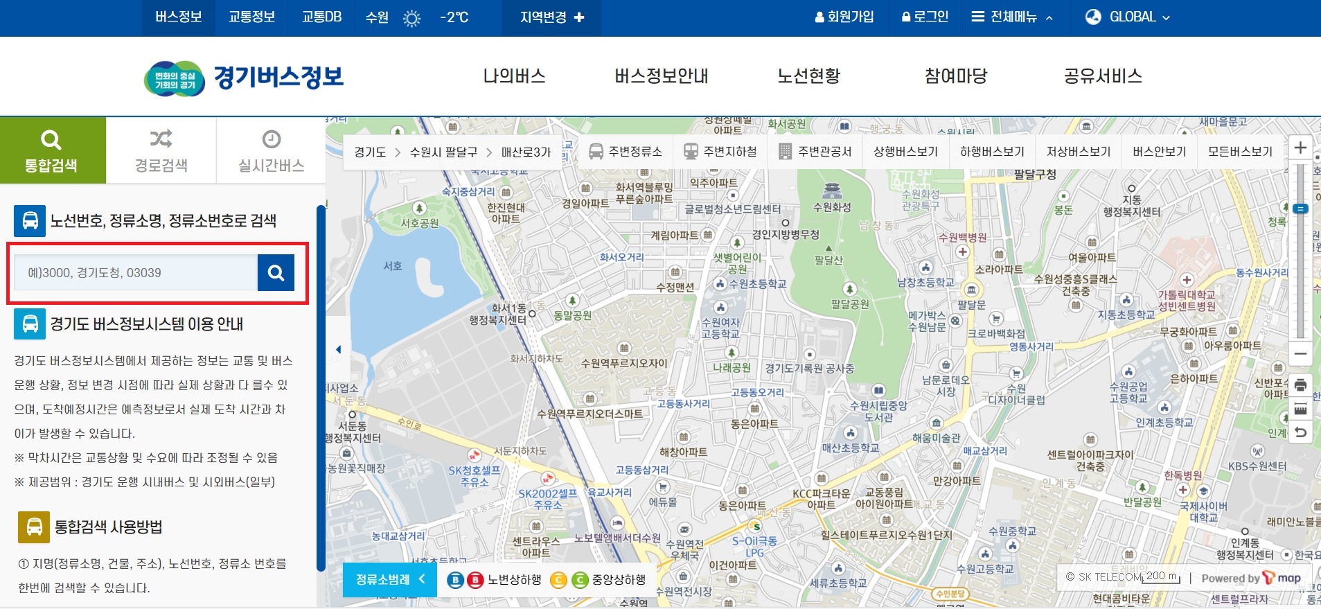The width and height of the screenshot is (1321, 609).
Task: Open the 교통DB top menu
Action: 322,17
